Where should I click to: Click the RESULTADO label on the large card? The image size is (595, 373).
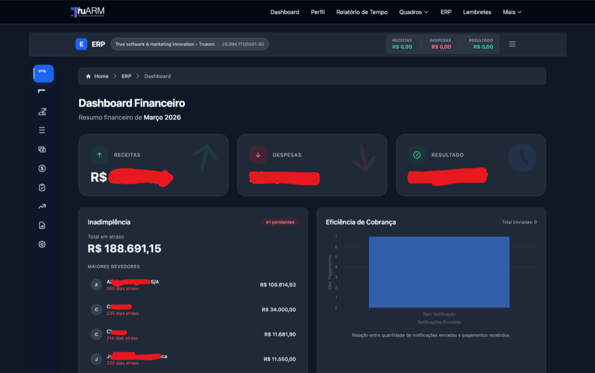pyautogui.click(x=447, y=155)
